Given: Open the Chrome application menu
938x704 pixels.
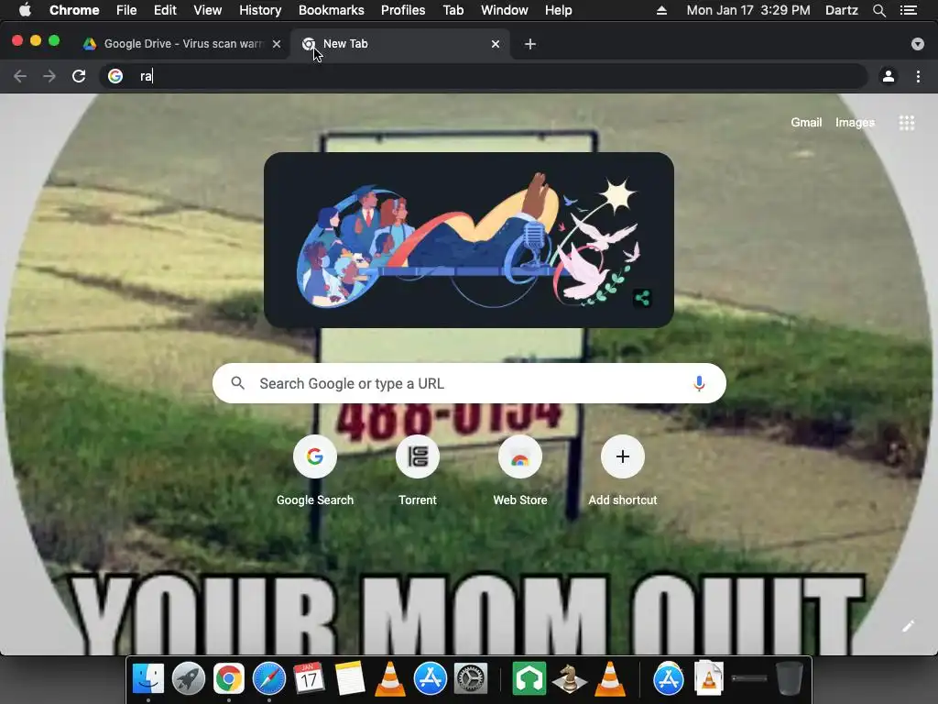Looking at the screenshot, I should [74, 10].
